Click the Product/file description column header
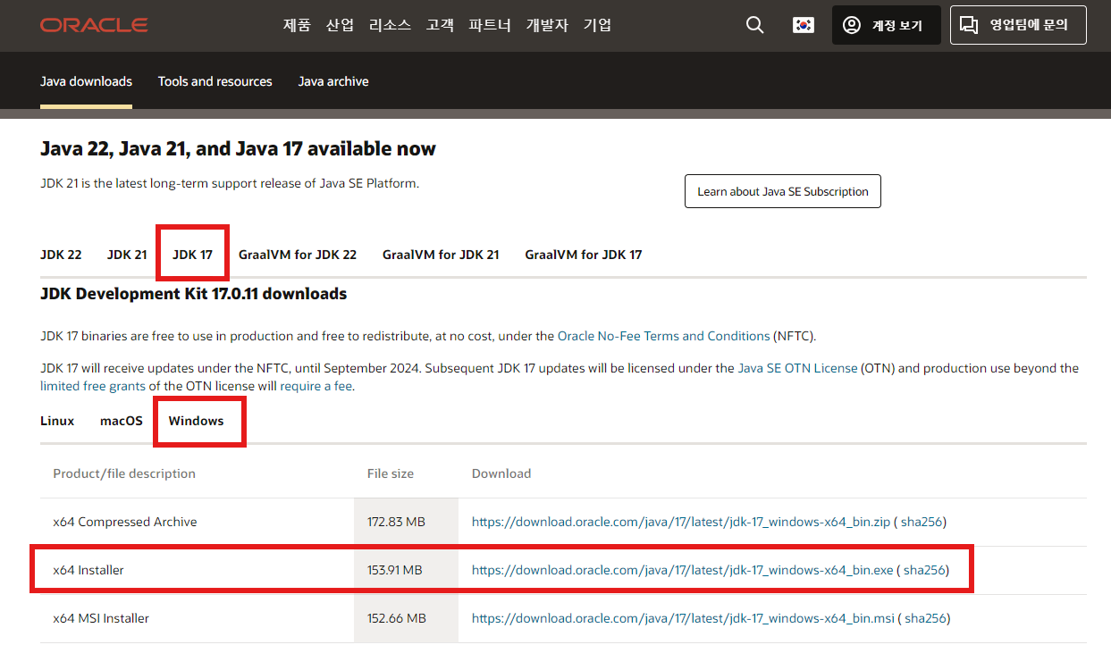The width and height of the screenshot is (1111, 670). coord(124,473)
